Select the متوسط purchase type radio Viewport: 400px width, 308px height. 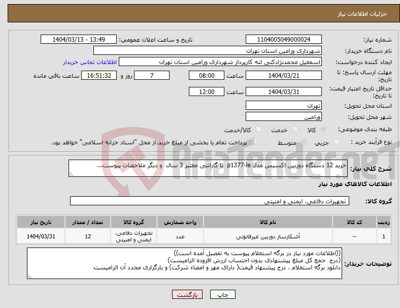[304, 142]
